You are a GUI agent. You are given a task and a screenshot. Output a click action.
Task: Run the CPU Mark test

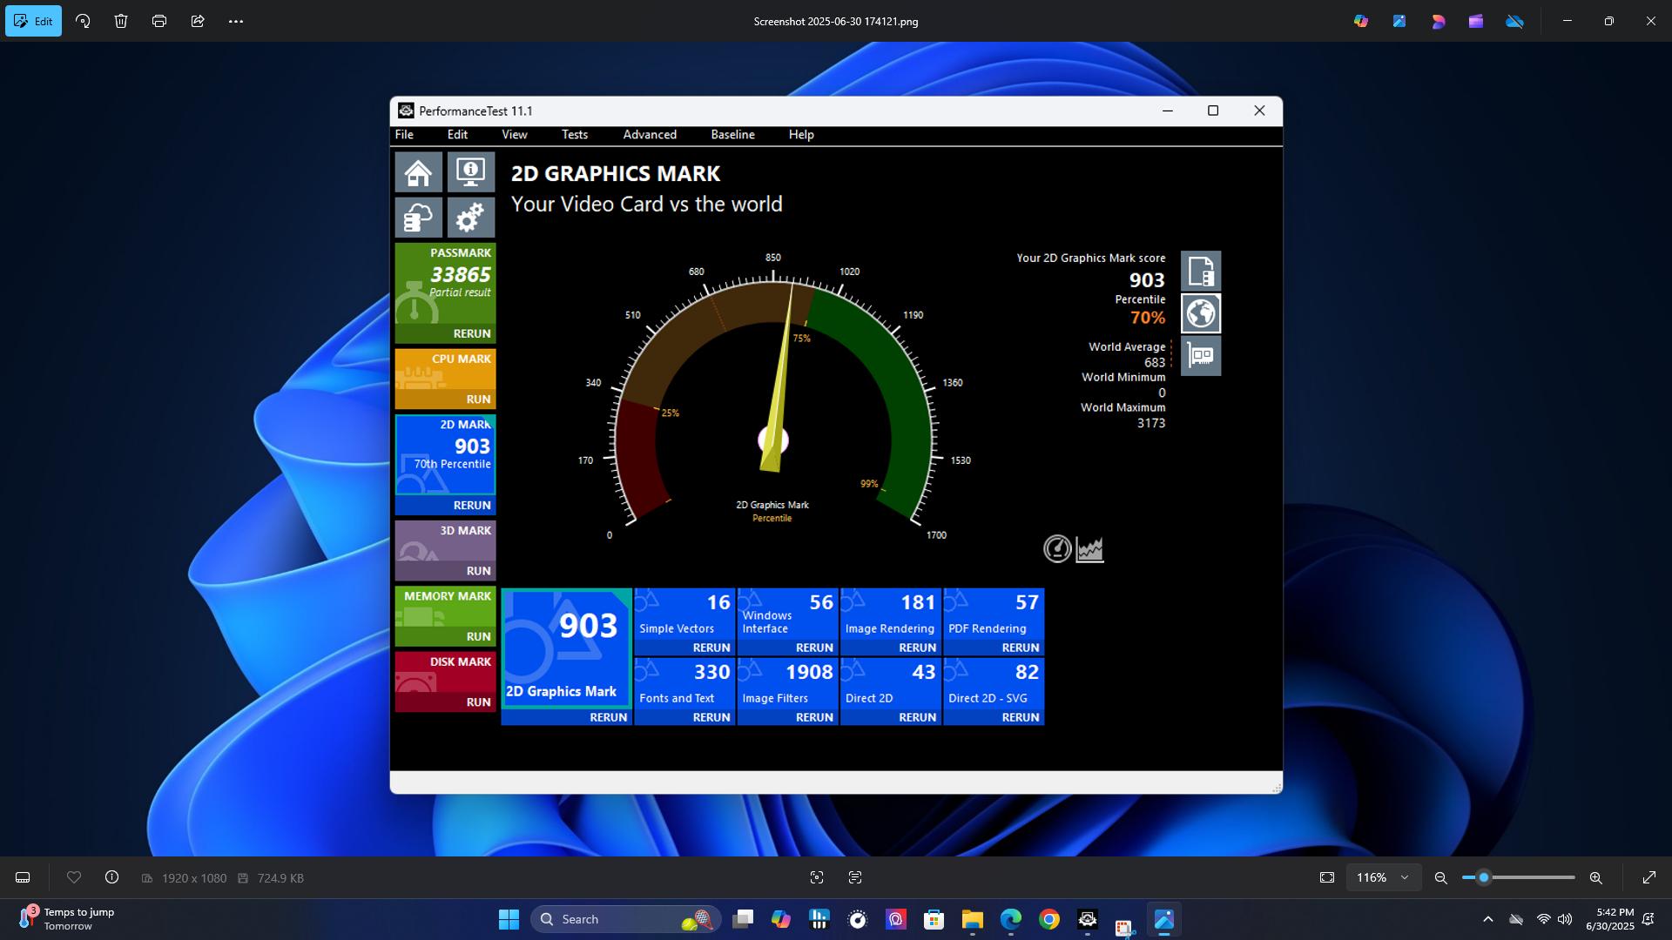pyautogui.click(x=478, y=399)
